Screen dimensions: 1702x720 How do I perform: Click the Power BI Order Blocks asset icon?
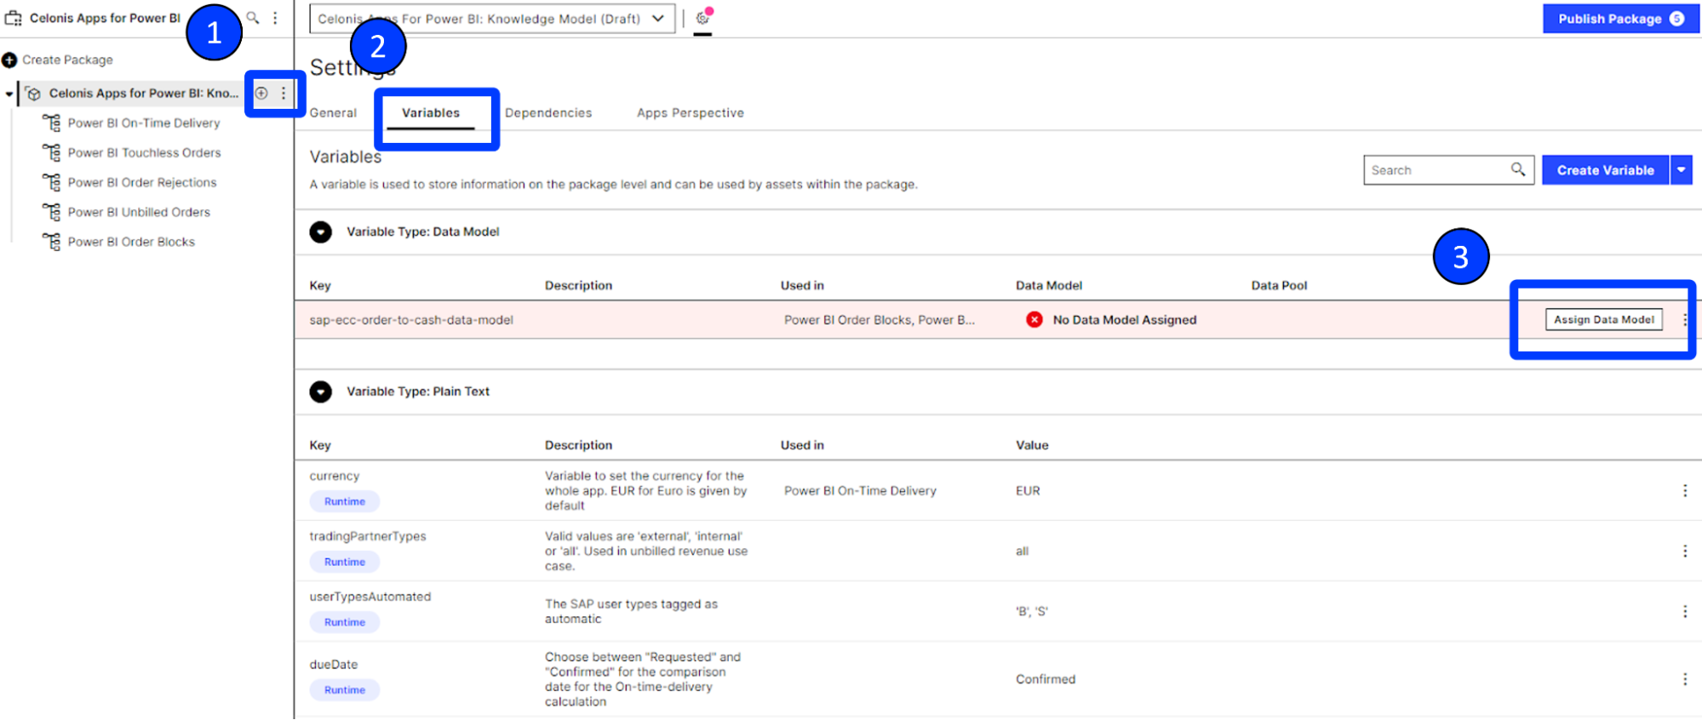click(52, 242)
